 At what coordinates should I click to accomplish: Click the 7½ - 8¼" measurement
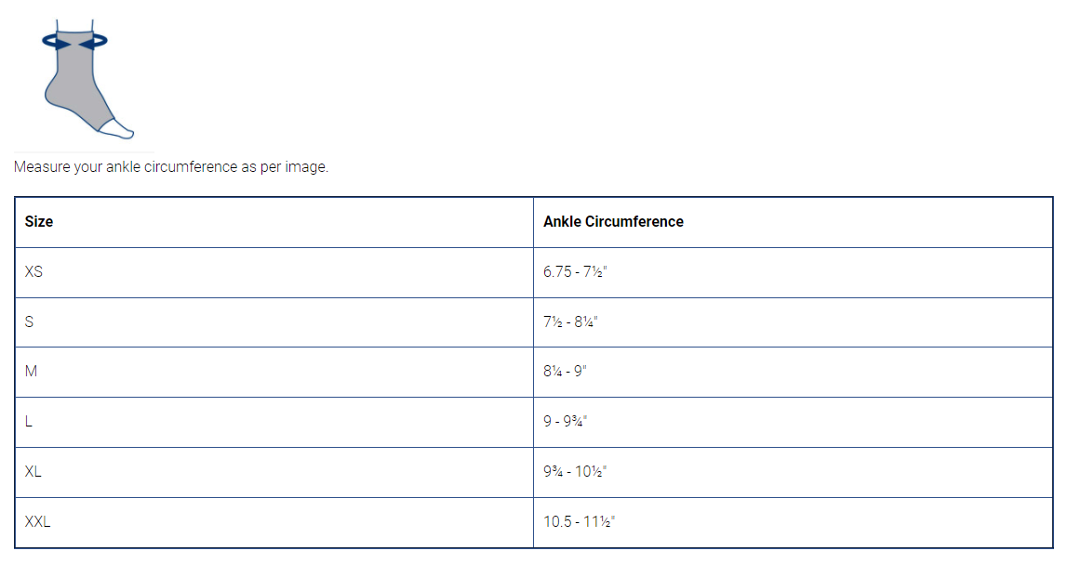(570, 321)
